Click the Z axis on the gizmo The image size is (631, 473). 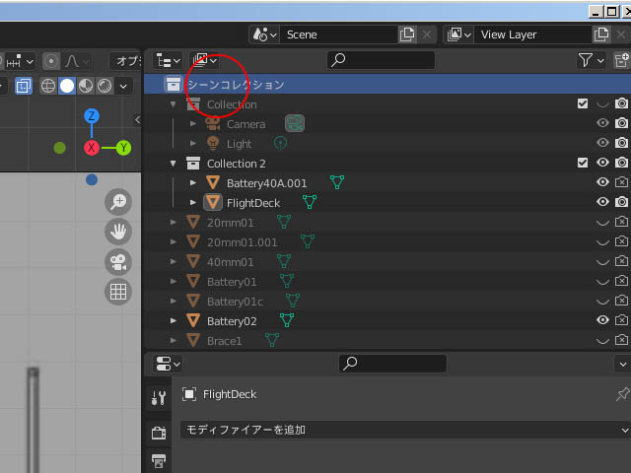pos(92,116)
